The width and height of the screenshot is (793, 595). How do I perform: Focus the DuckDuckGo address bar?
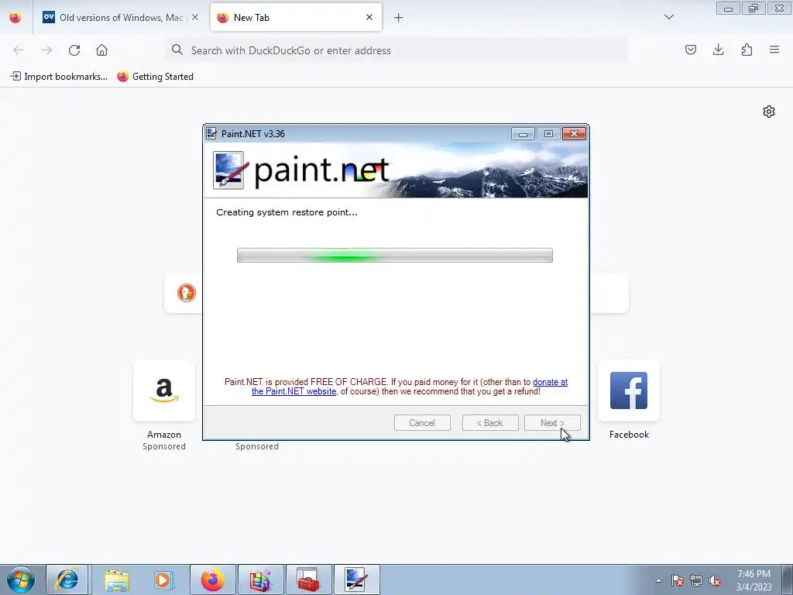[397, 50]
